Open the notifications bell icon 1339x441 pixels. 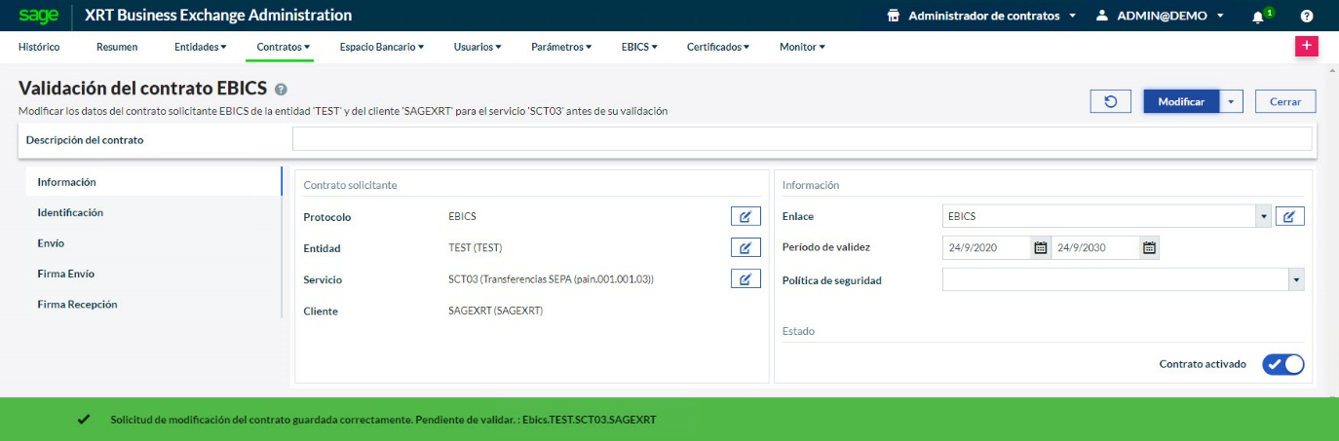(1258, 17)
